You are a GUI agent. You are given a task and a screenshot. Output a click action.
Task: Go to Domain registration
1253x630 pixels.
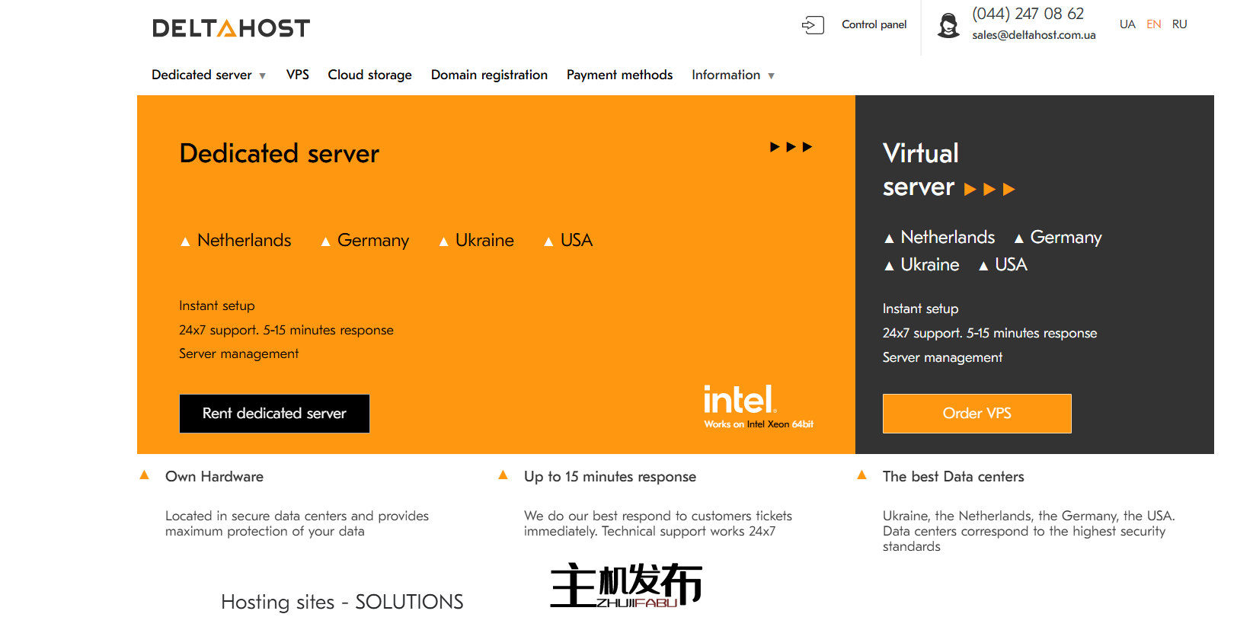coord(489,75)
